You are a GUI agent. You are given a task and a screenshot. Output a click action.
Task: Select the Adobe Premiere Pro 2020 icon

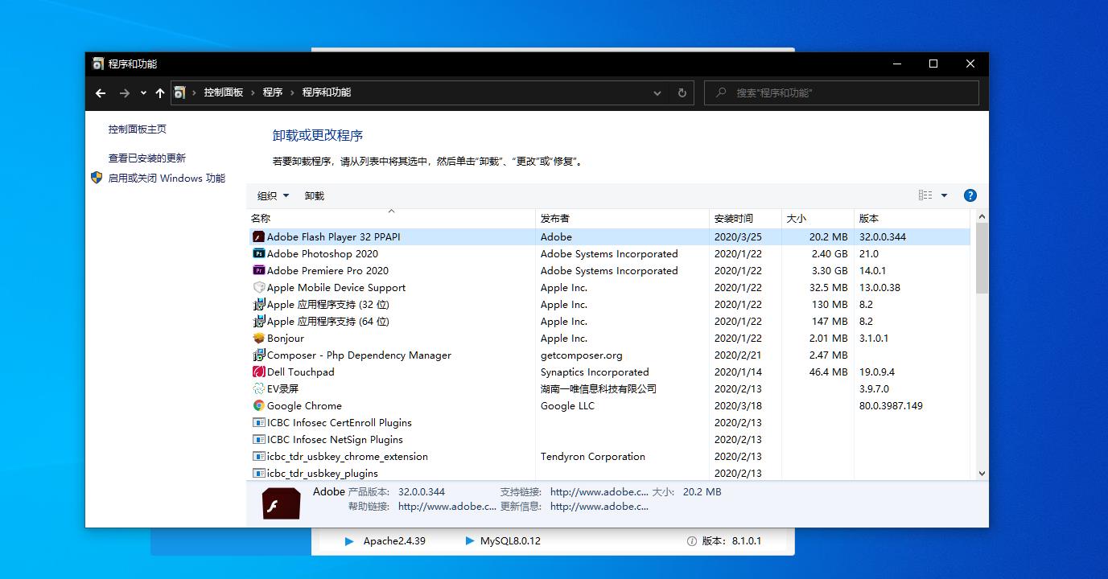259,270
